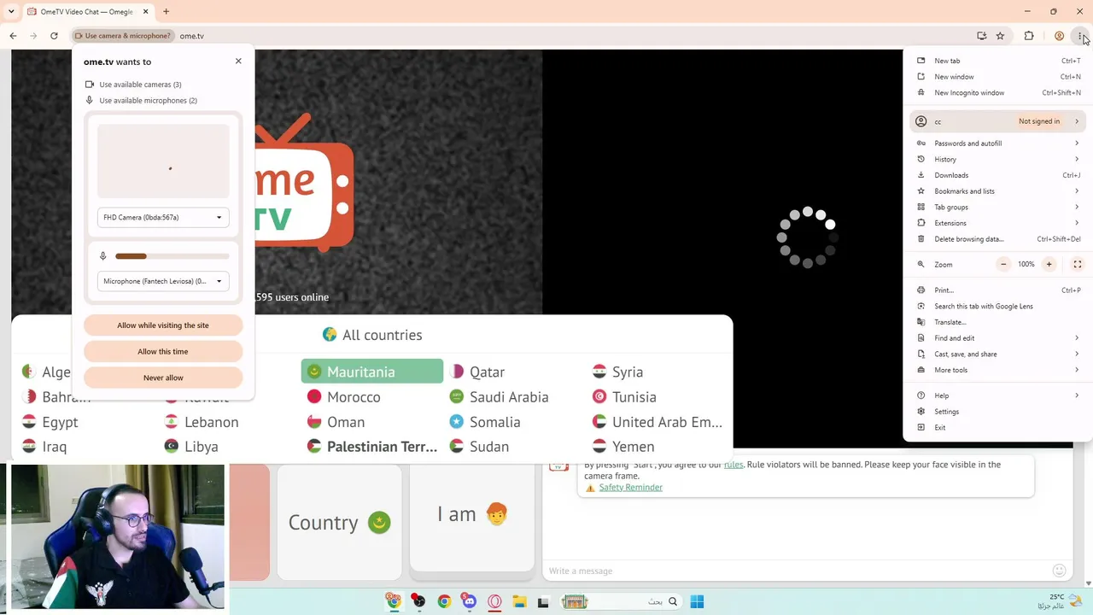
Task: Expand the Help submenu
Action: [997, 395]
